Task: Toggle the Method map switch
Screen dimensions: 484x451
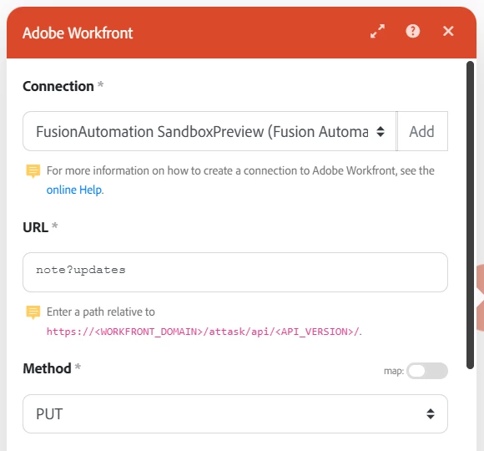Action: (427, 371)
